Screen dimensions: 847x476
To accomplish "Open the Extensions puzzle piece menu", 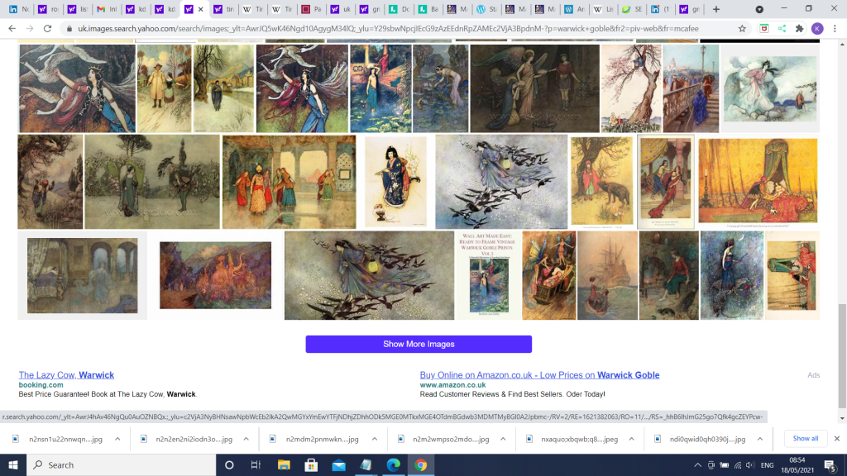I will click(799, 28).
